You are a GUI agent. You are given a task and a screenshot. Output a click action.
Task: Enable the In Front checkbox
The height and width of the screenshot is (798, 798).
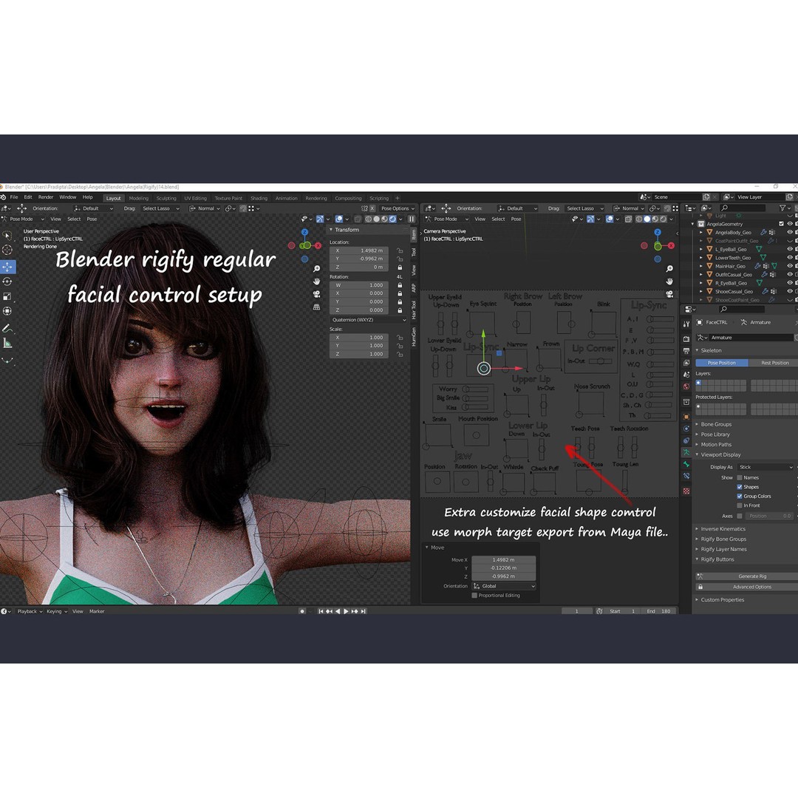(740, 505)
